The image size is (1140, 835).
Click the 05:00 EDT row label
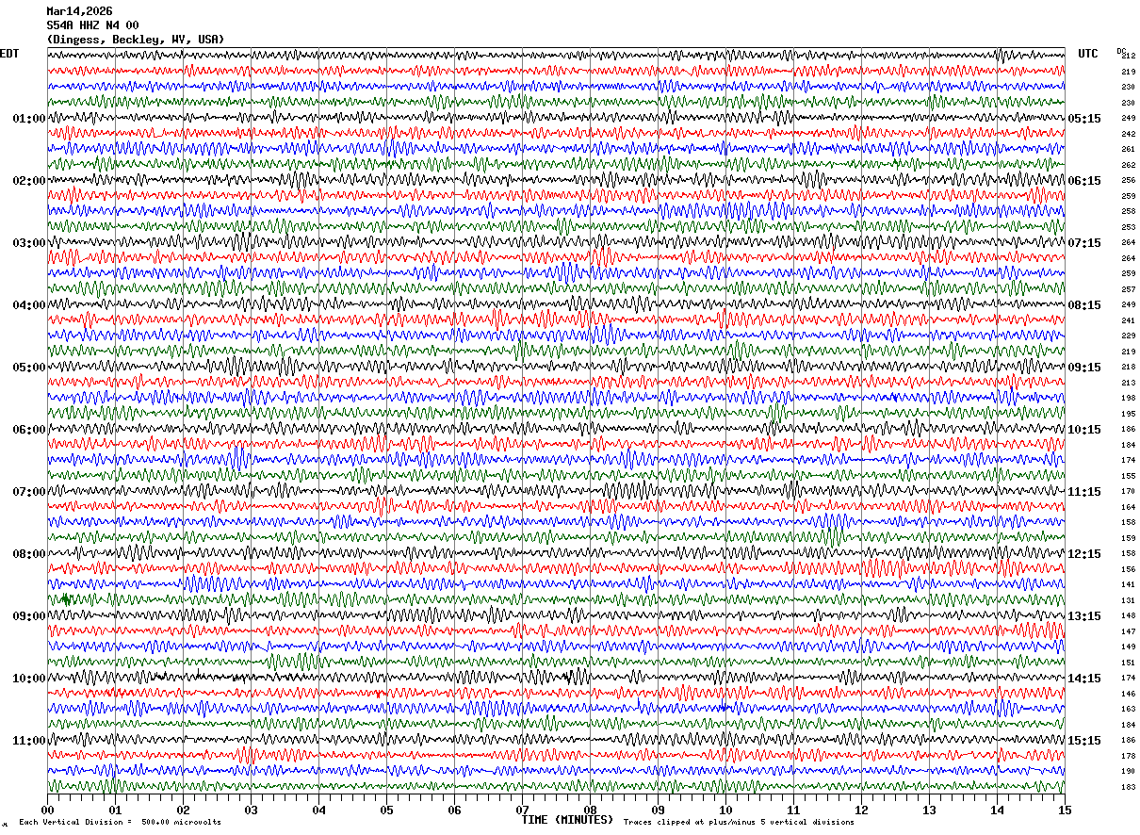pyautogui.click(x=29, y=368)
